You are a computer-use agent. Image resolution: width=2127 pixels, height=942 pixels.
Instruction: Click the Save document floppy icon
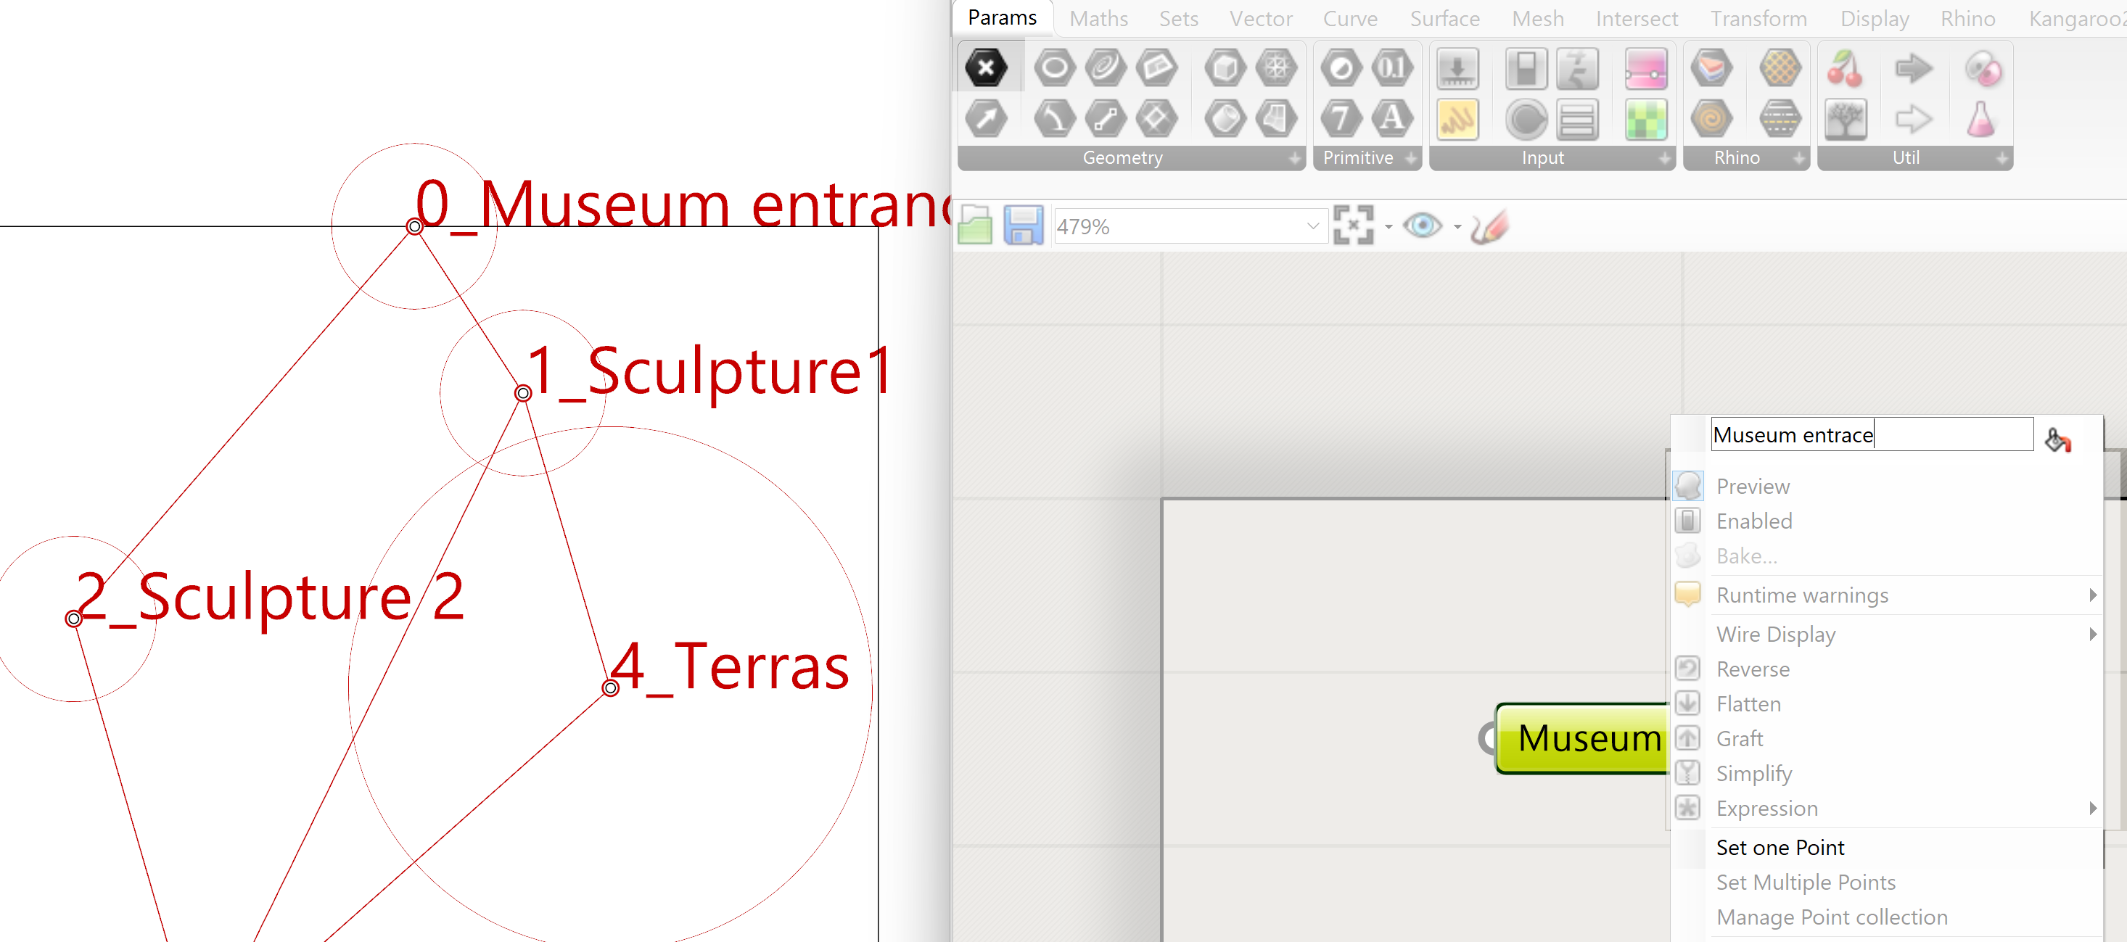tap(1023, 226)
